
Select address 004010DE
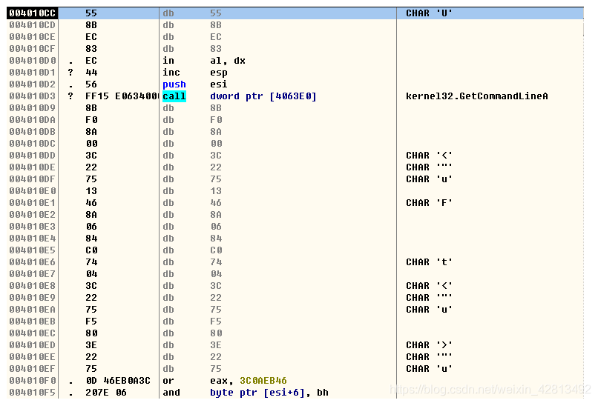33,167
